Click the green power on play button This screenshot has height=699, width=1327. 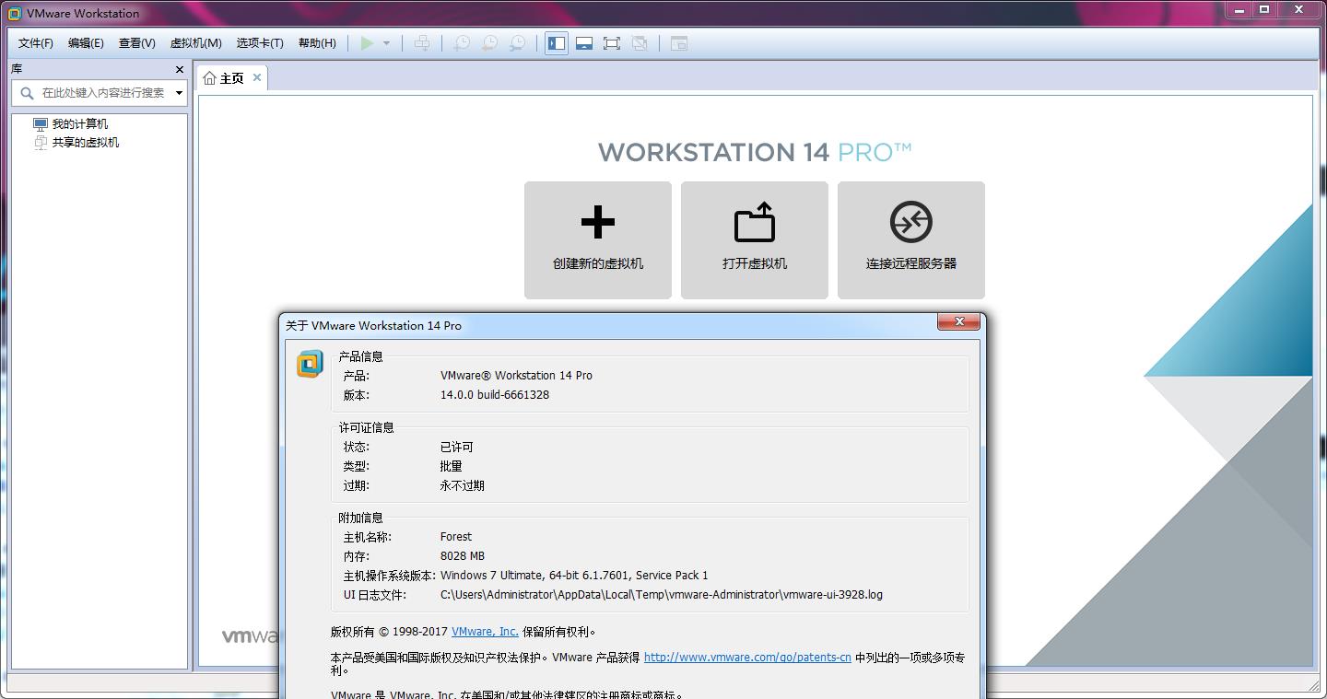click(368, 43)
